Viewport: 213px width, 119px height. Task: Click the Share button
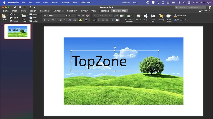pyautogui.click(x=203, y=11)
